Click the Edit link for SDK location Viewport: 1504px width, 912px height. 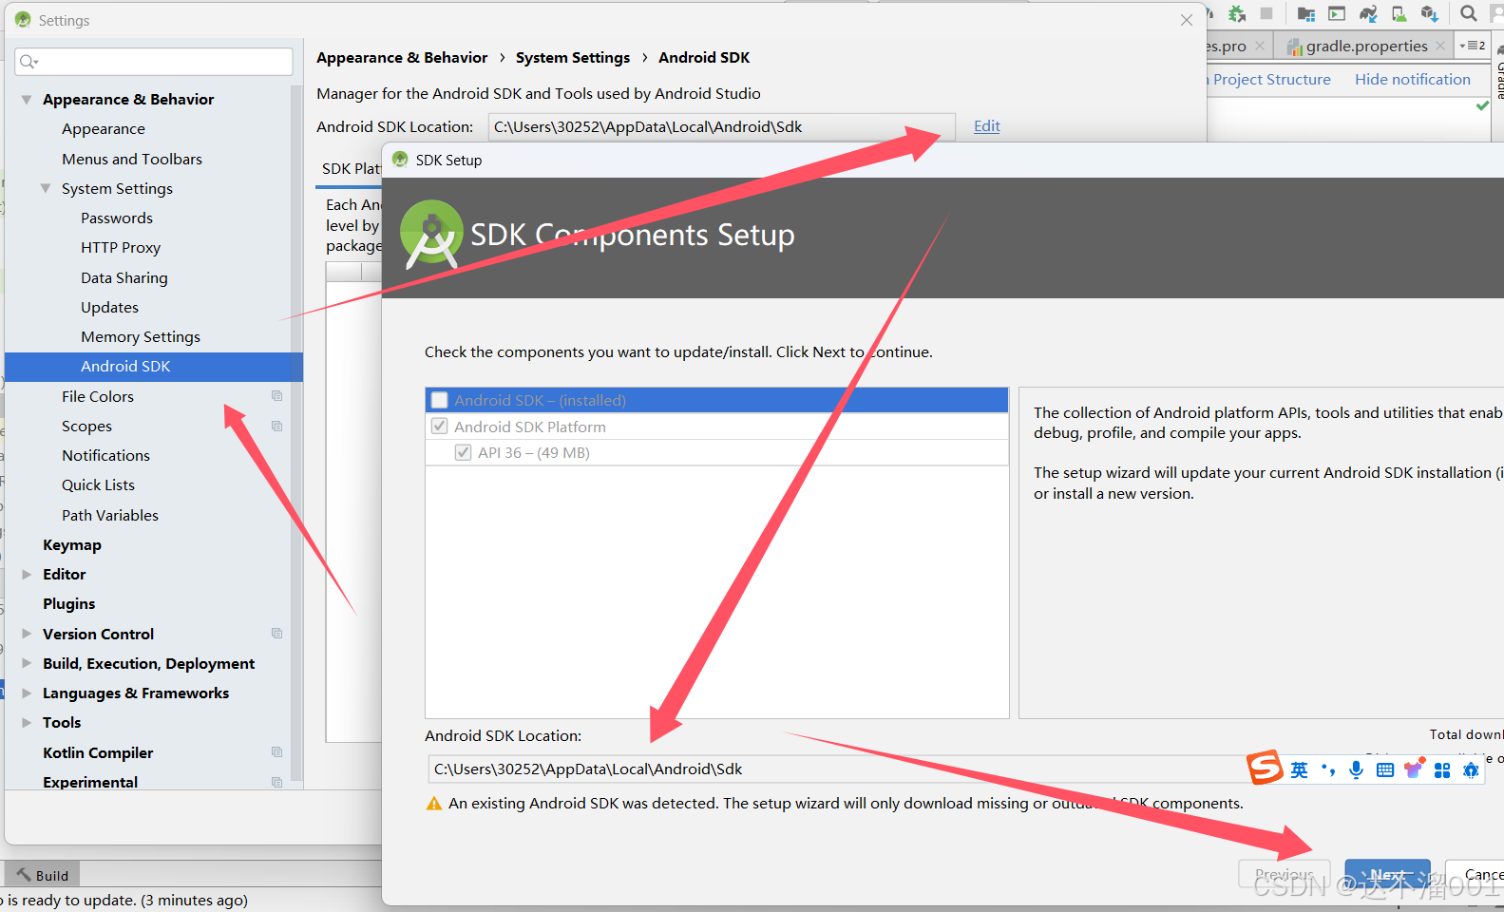click(x=986, y=125)
